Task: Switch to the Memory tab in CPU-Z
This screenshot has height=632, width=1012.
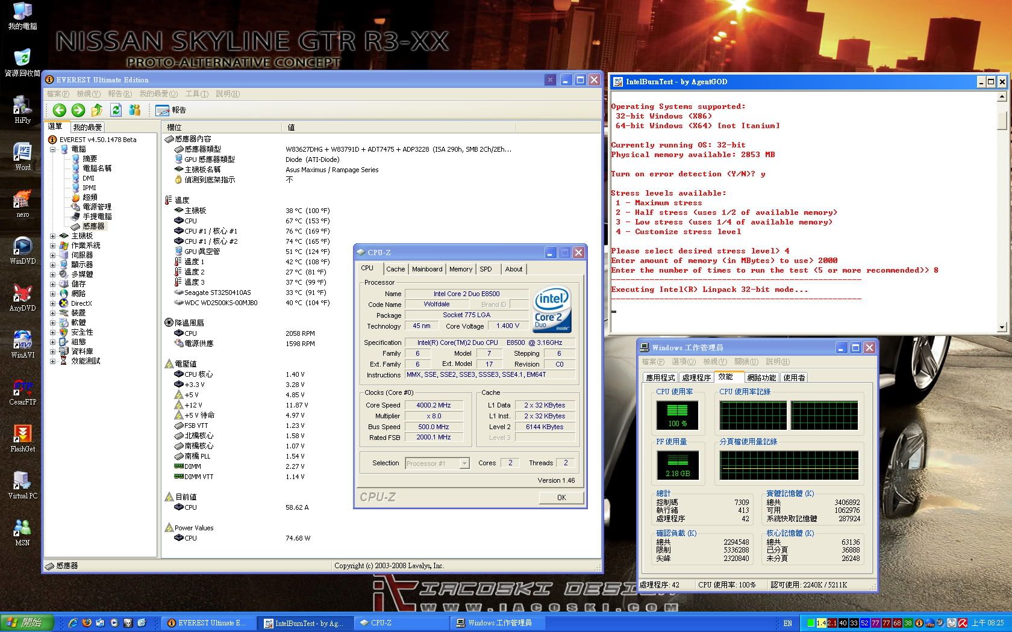Action: (461, 269)
